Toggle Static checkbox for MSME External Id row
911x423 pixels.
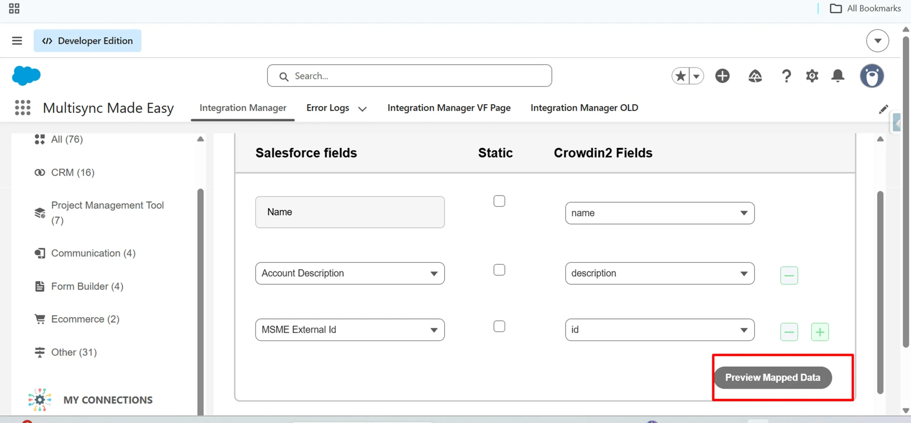pyautogui.click(x=499, y=326)
